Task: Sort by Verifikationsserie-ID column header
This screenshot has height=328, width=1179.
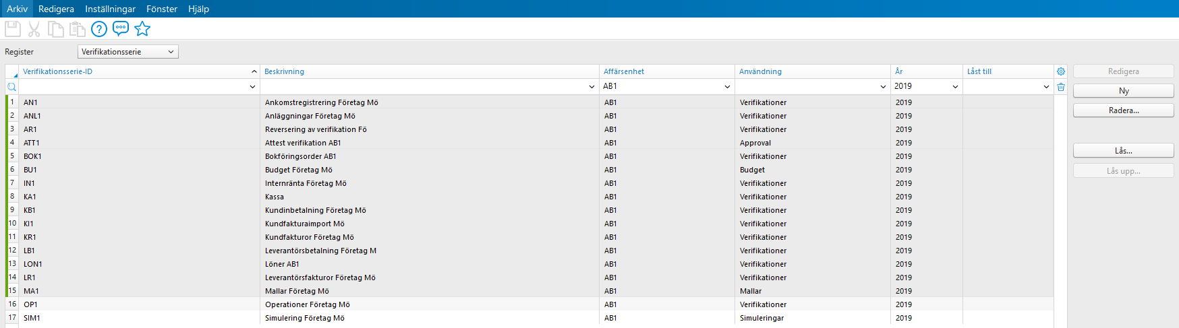Action: 139,71
